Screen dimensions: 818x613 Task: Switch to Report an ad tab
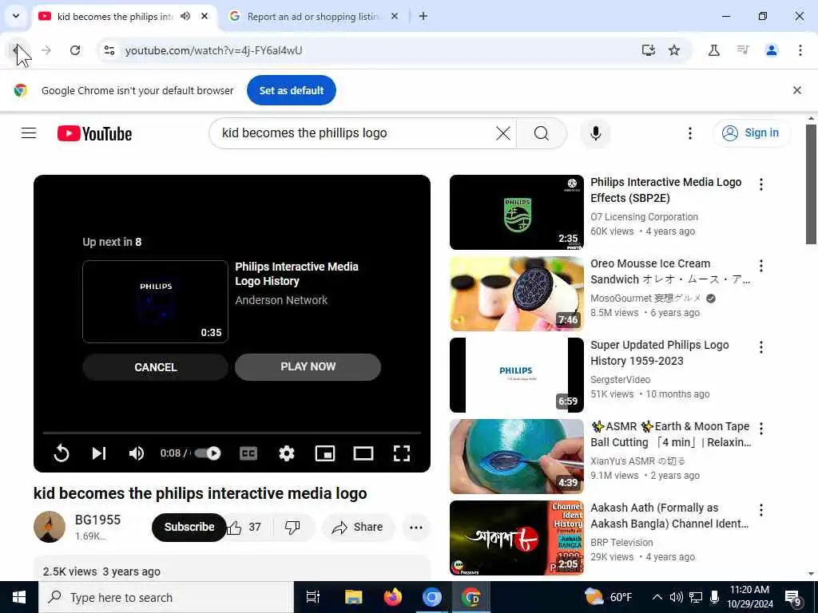pyautogui.click(x=312, y=17)
